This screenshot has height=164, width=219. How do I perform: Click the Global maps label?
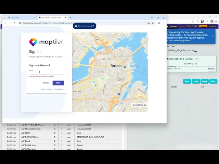[x=139, y=105]
